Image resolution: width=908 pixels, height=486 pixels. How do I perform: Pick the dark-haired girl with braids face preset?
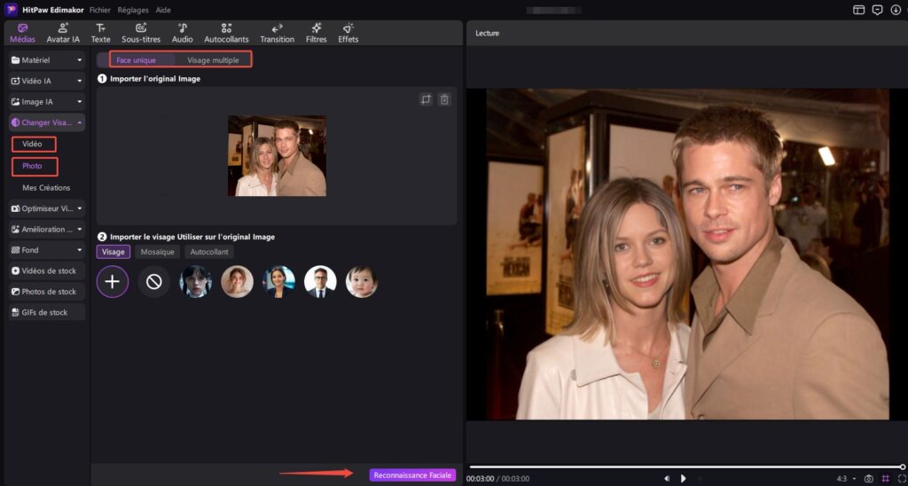tap(196, 281)
